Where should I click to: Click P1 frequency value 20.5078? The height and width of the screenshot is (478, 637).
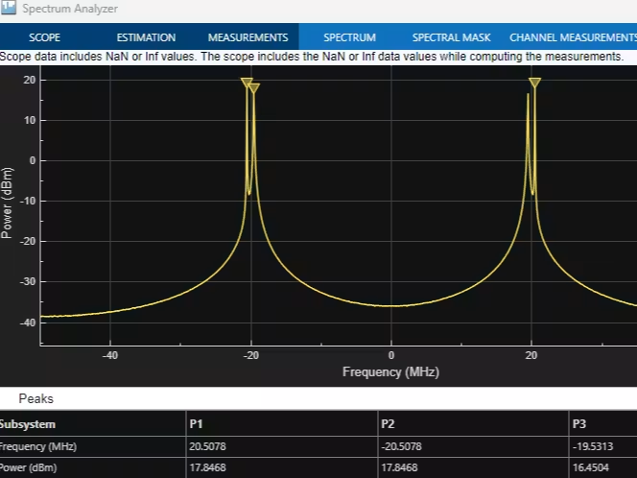coord(207,446)
